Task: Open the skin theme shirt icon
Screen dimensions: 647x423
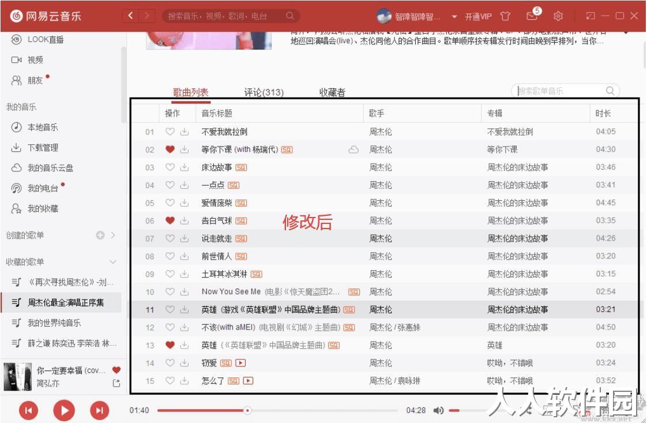Action: pyautogui.click(x=505, y=16)
